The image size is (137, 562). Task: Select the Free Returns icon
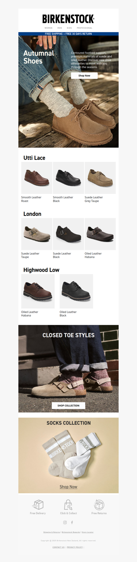pyautogui.click(x=99, y=505)
